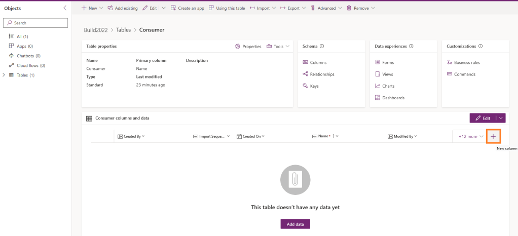Image resolution: width=518 pixels, height=236 pixels.
Task: Open Dashboards under Data experiences
Action: tap(393, 98)
